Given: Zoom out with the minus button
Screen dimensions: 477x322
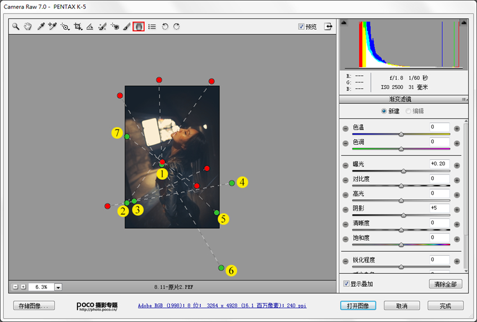Looking at the screenshot, I should tap(16, 287).
